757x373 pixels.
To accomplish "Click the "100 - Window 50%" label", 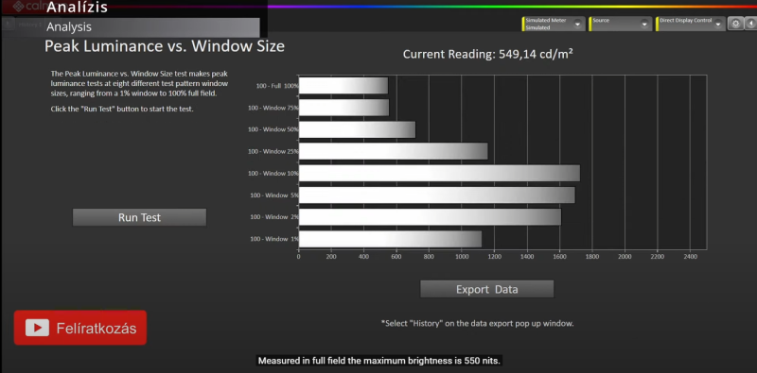I will pyautogui.click(x=273, y=129).
